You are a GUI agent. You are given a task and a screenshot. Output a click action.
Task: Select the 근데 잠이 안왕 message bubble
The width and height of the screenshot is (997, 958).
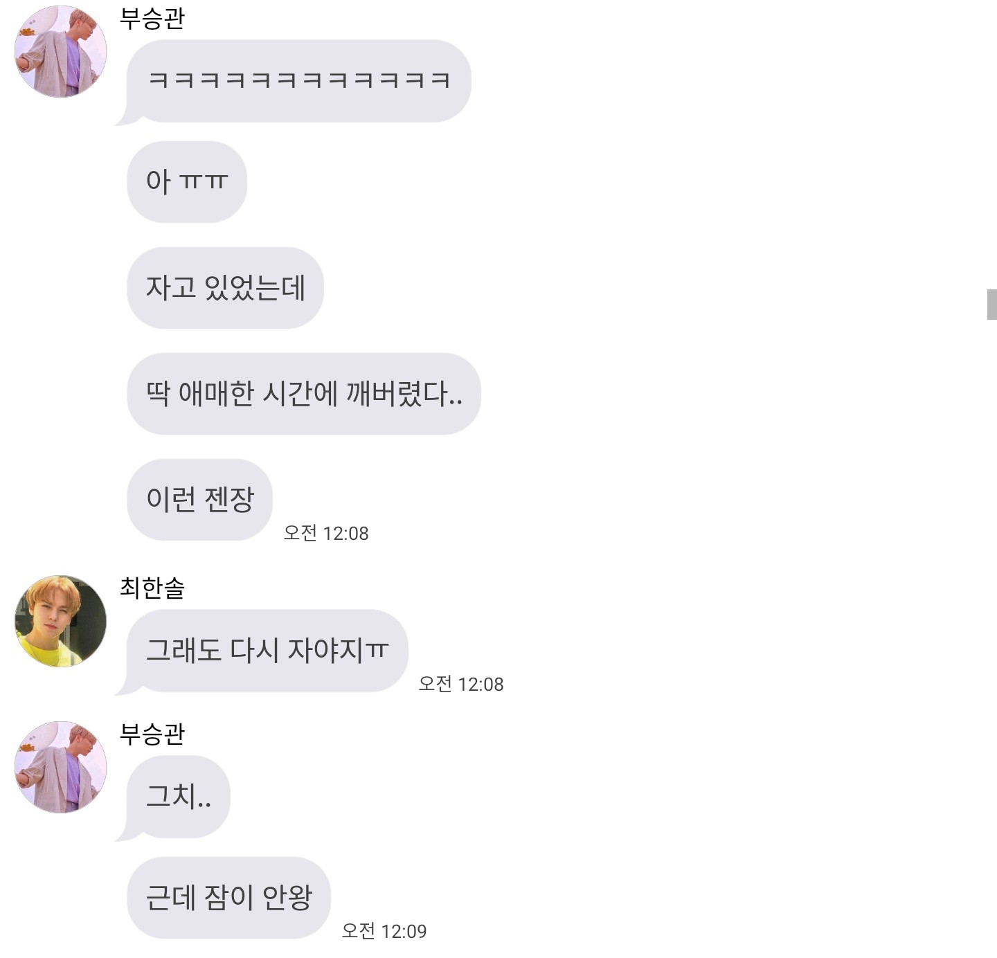[x=229, y=898]
